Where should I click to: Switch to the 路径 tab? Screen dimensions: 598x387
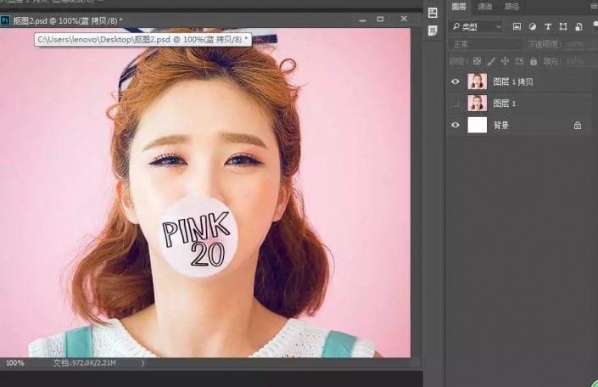512,6
